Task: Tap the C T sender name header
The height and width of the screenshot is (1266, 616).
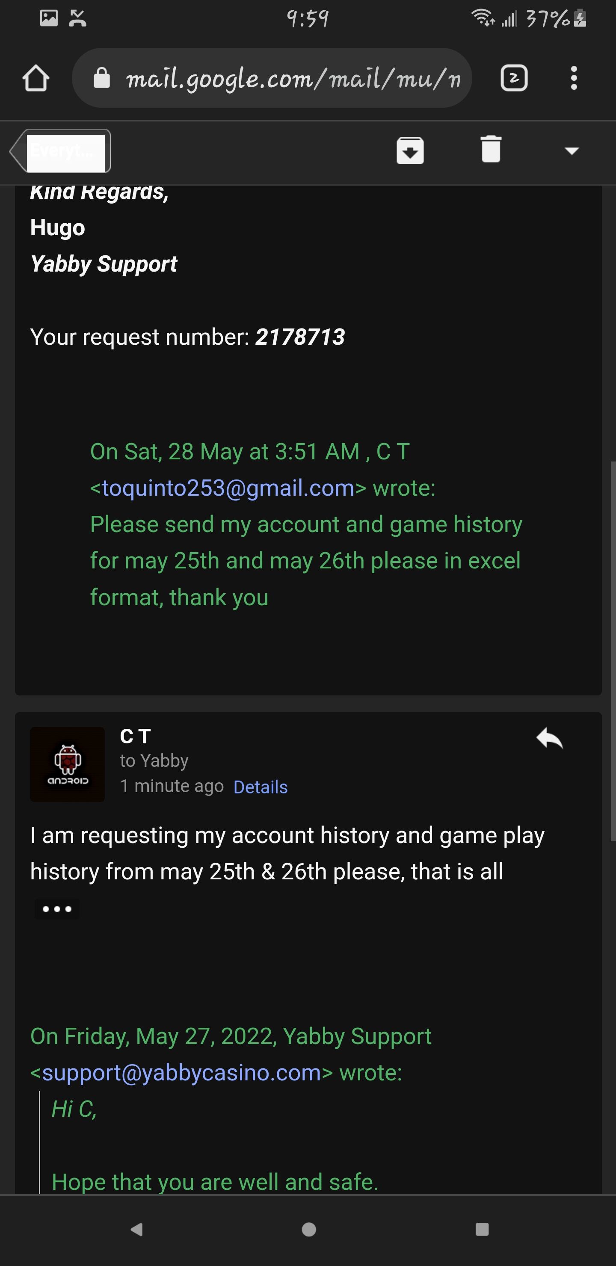Action: [135, 736]
